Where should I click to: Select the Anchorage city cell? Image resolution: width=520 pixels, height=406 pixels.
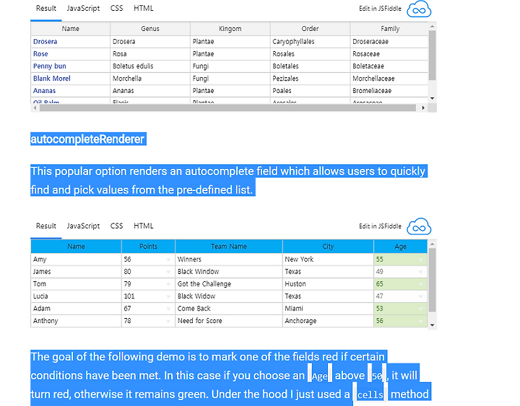click(x=328, y=321)
